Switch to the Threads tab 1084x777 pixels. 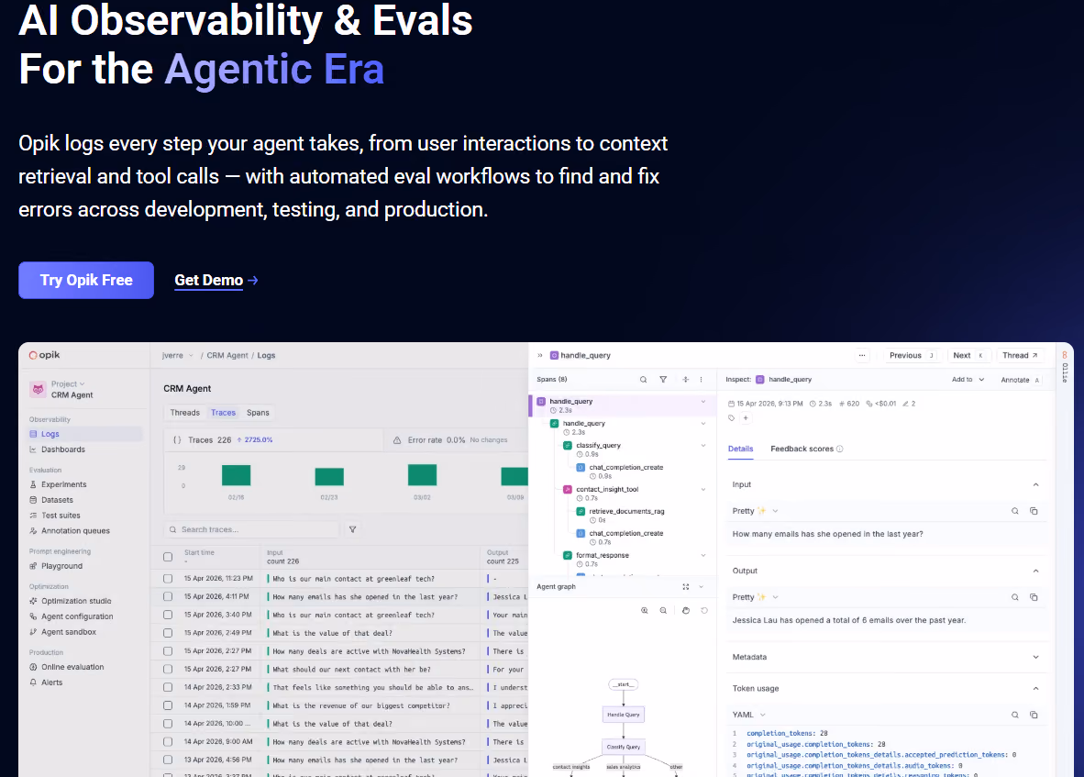coord(184,413)
